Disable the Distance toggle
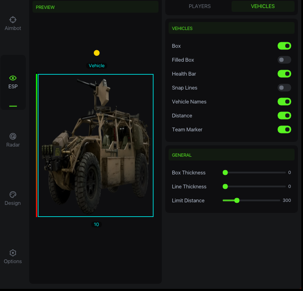Viewport: 303px width, 291px height. click(284, 116)
